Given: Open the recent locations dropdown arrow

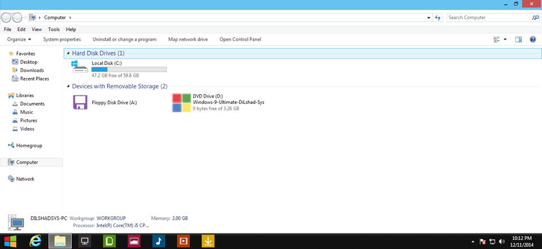Looking at the screenshot, I should (25, 18).
